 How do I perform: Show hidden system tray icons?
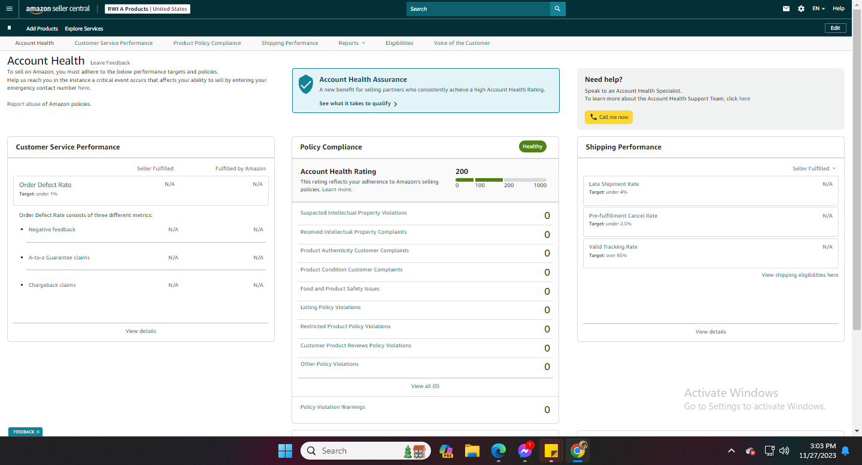tap(732, 451)
